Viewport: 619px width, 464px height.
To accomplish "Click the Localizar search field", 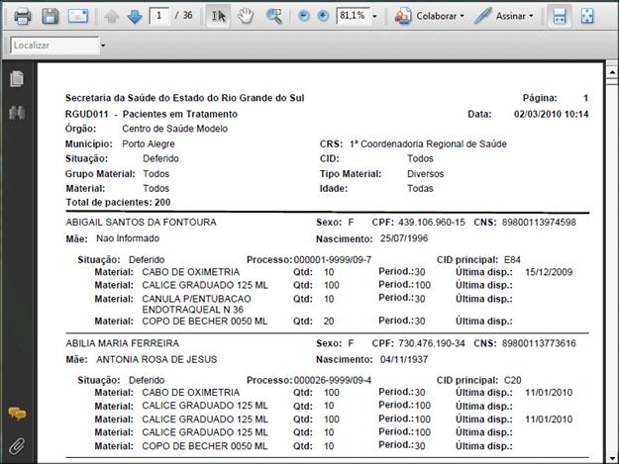I will point(54,46).
